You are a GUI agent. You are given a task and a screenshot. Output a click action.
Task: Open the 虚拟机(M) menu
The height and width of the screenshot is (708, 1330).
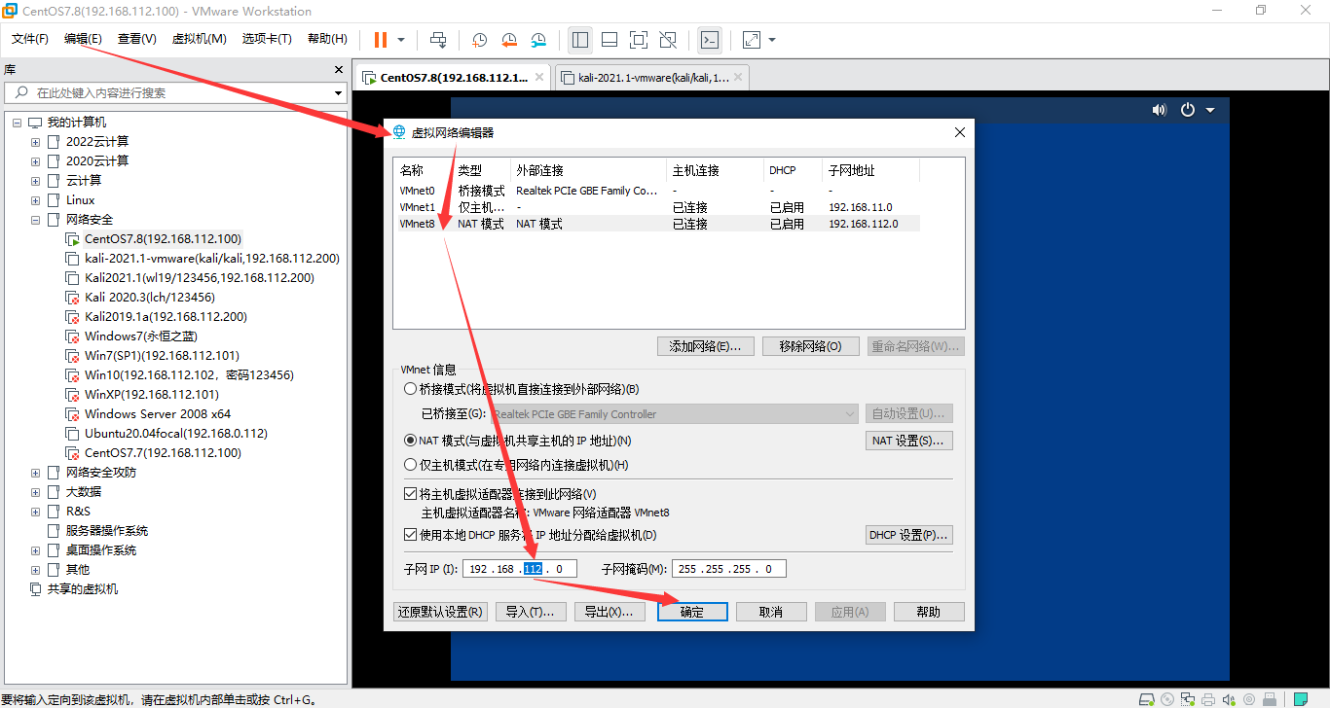click(x=200, y=39)
